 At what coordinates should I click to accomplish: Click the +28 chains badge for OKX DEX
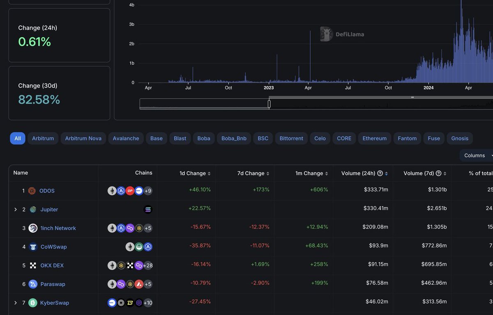148,265
